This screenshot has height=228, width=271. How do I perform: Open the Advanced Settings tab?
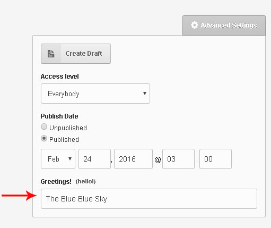coord(224,26)
